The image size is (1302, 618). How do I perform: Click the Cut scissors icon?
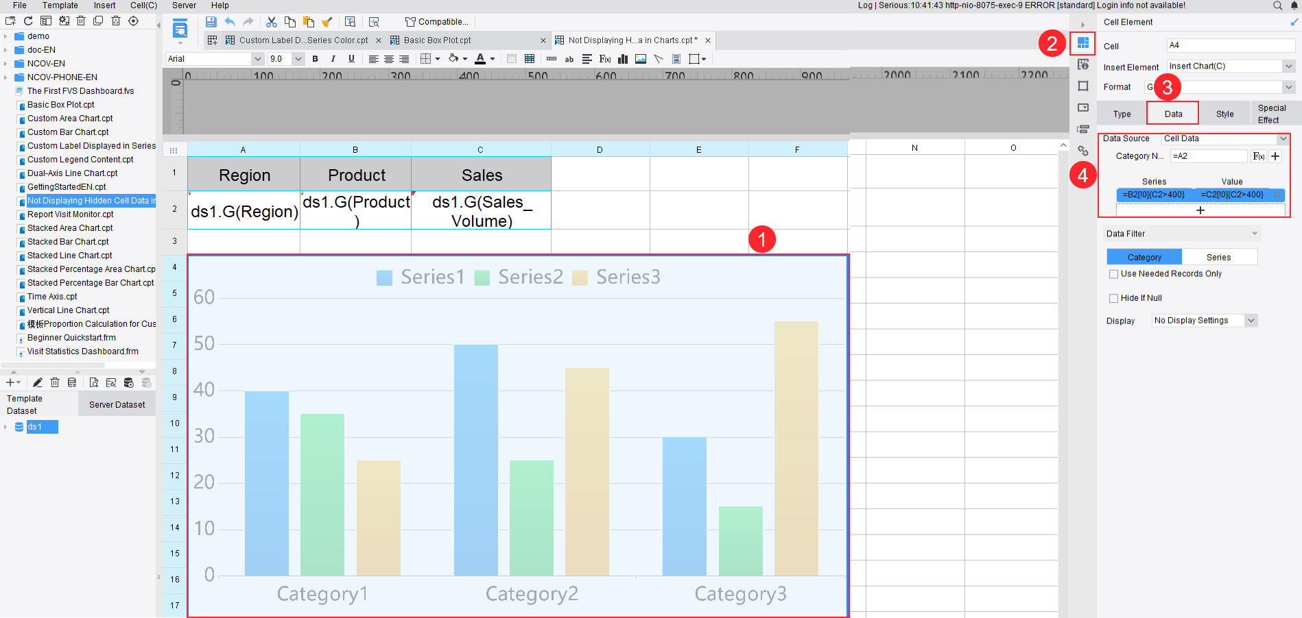[272, 22]
